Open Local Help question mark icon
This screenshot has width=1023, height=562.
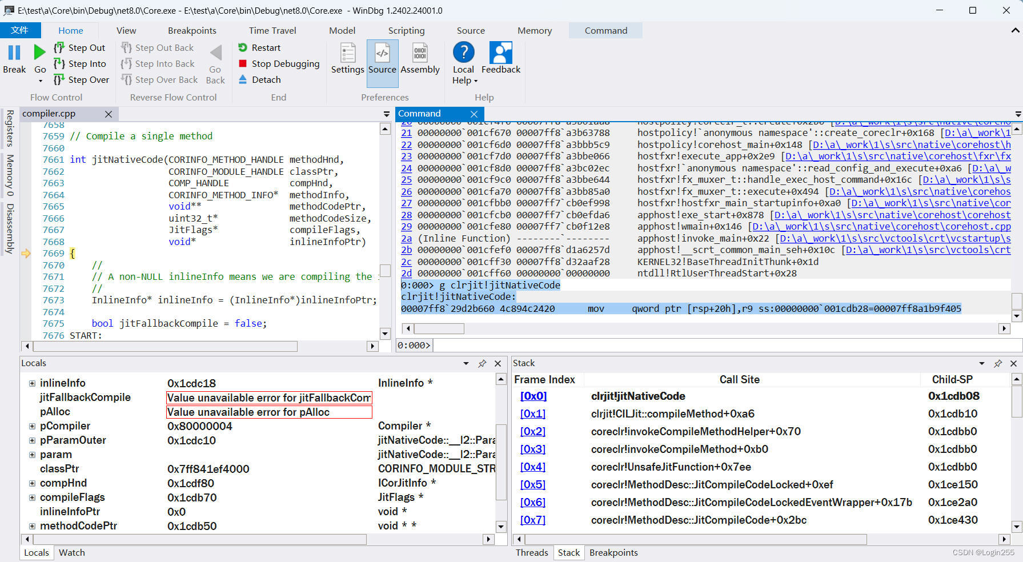pyautogui.click(x=463, y=52)
